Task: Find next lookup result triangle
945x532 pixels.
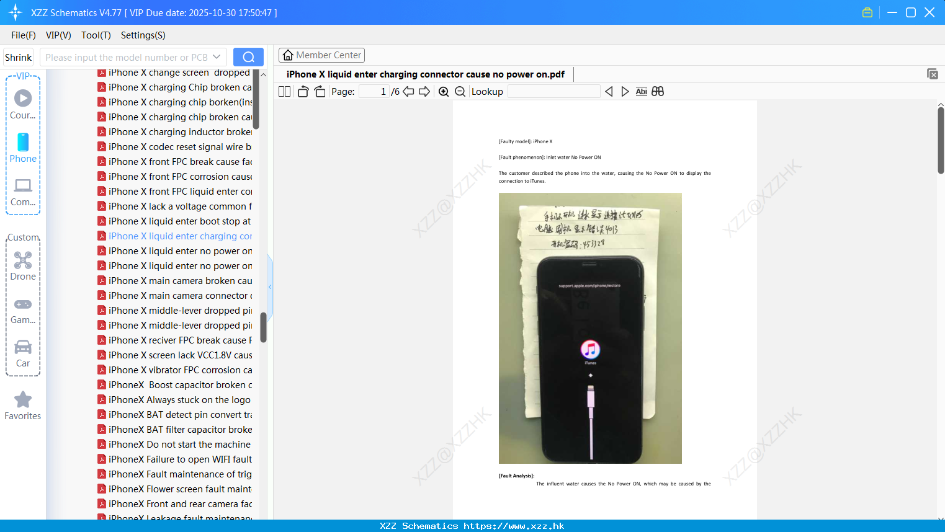Action: (625, 92)
